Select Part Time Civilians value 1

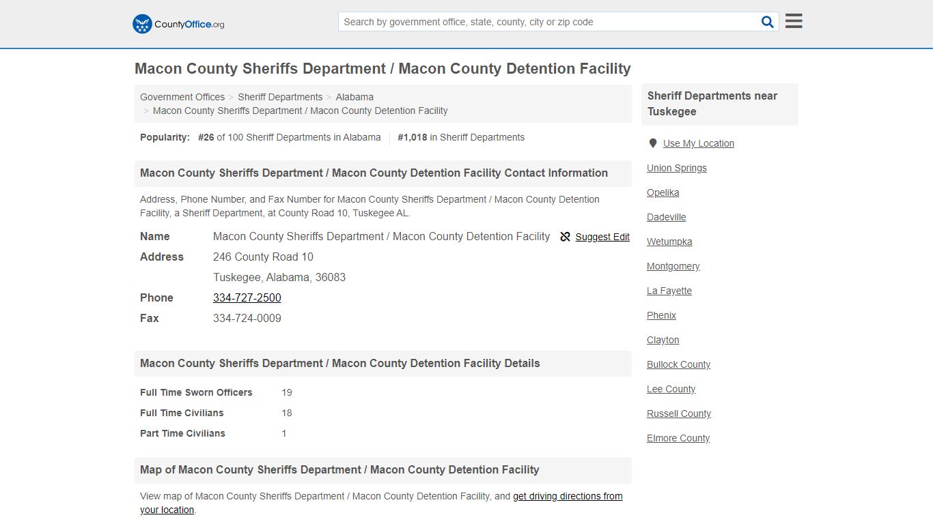coord(284,433)
